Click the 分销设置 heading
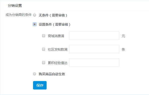The height and width of the screenshot is (95, 149). coord(15,5)
